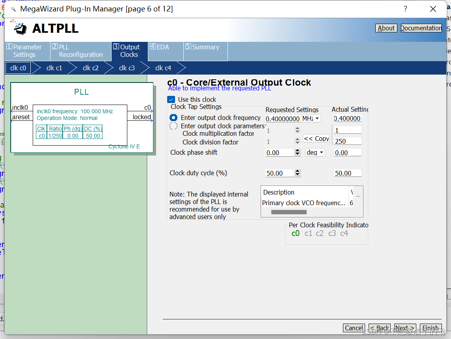451x339 pixels.
Task: Open the MHz frequency unit dropdown
Action: pyautogui.click(x=311, y=118)
